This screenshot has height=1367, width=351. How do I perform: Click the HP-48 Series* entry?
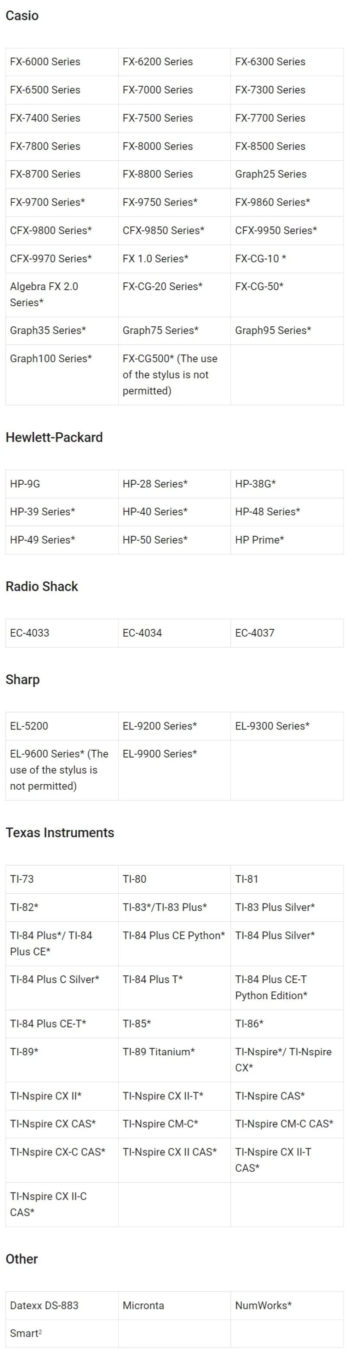tap(287, 512)
